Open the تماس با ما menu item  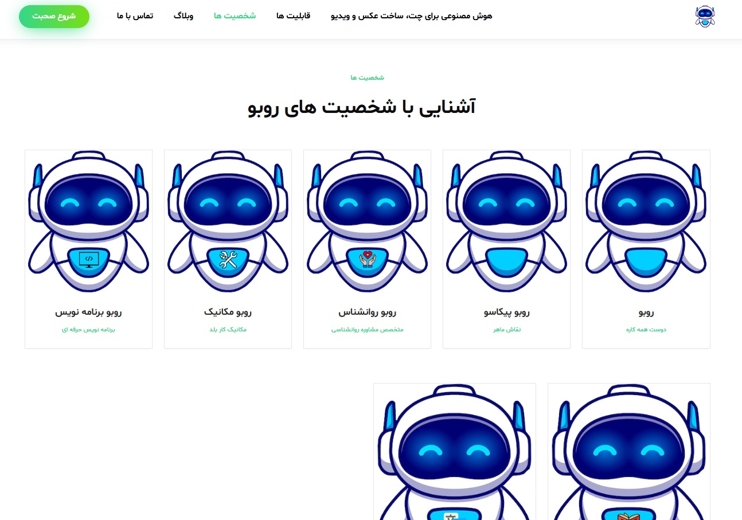(x=135, y=16)
